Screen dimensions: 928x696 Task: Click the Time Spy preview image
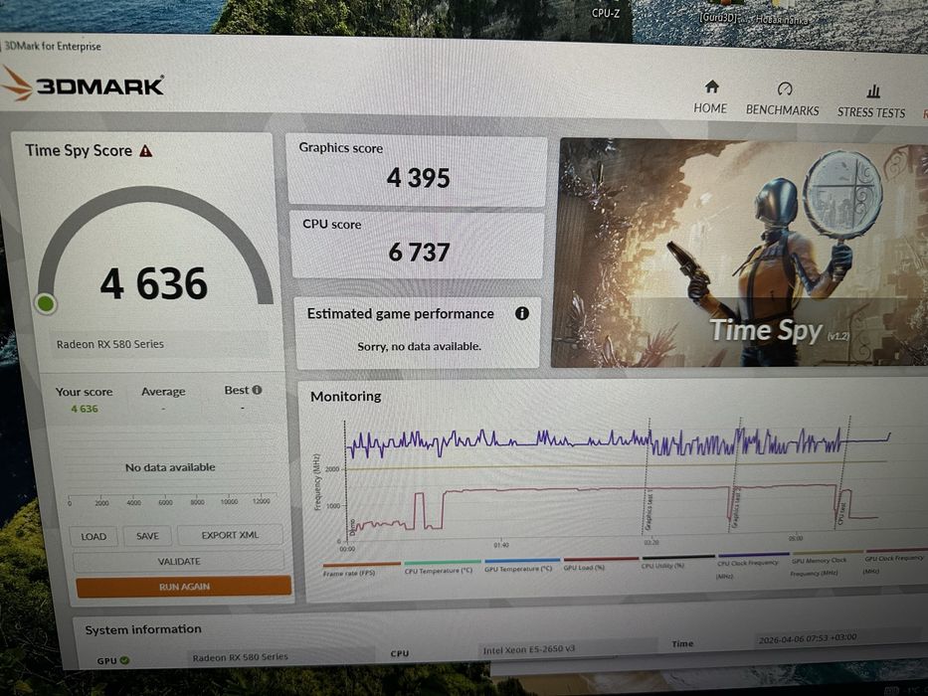[x=740, y=255]
